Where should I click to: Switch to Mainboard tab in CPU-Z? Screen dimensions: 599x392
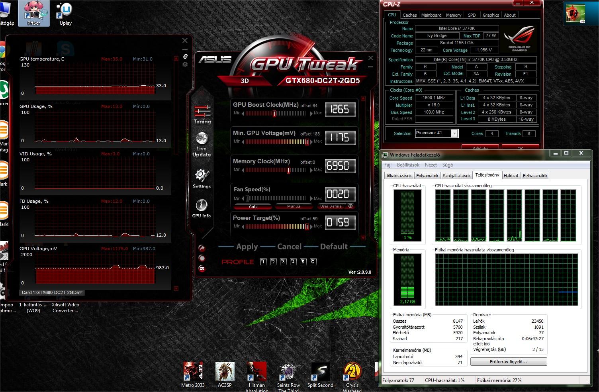(x=431, y=15)
